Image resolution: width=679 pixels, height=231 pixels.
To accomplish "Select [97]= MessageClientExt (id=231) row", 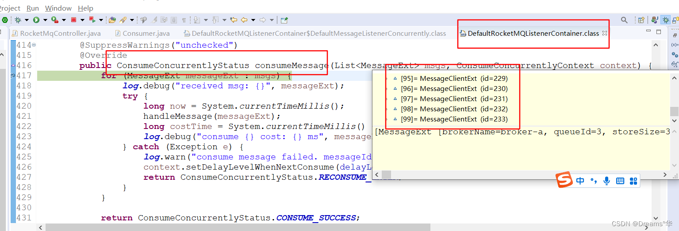I will [x=454, y=99].
